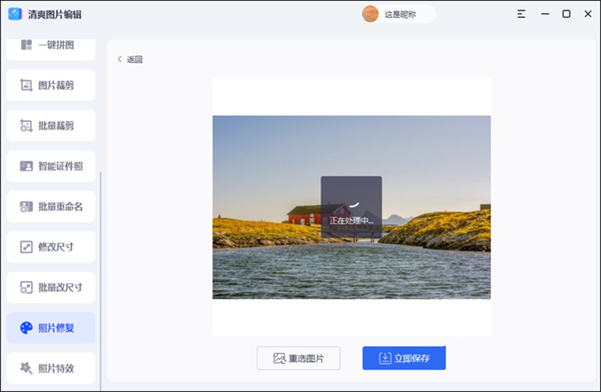The height and width of the screenshot is (392, 601).
Task: Click the 批量重命名 batch rename icon
Action: [x=26, y=207]
